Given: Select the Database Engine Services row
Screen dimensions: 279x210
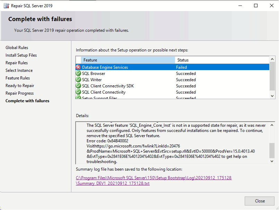Looking at the screenshot, I should pos(139,67).
